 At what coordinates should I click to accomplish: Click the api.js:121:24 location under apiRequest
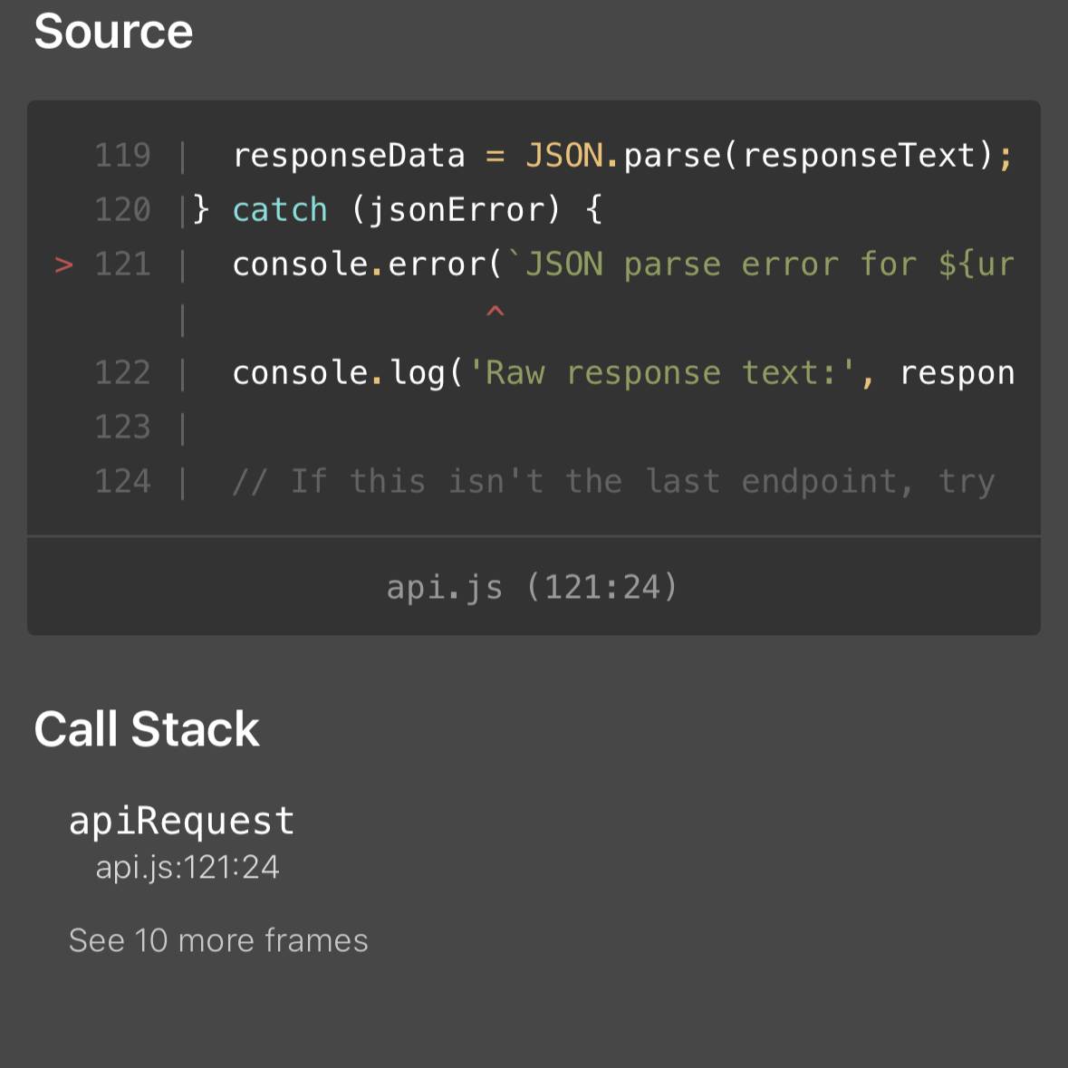click(188, 867)
